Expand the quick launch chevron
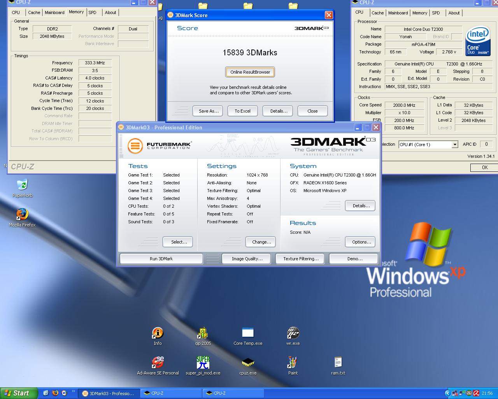The width and height of the screenshot is (498, 399). (73, 392)
